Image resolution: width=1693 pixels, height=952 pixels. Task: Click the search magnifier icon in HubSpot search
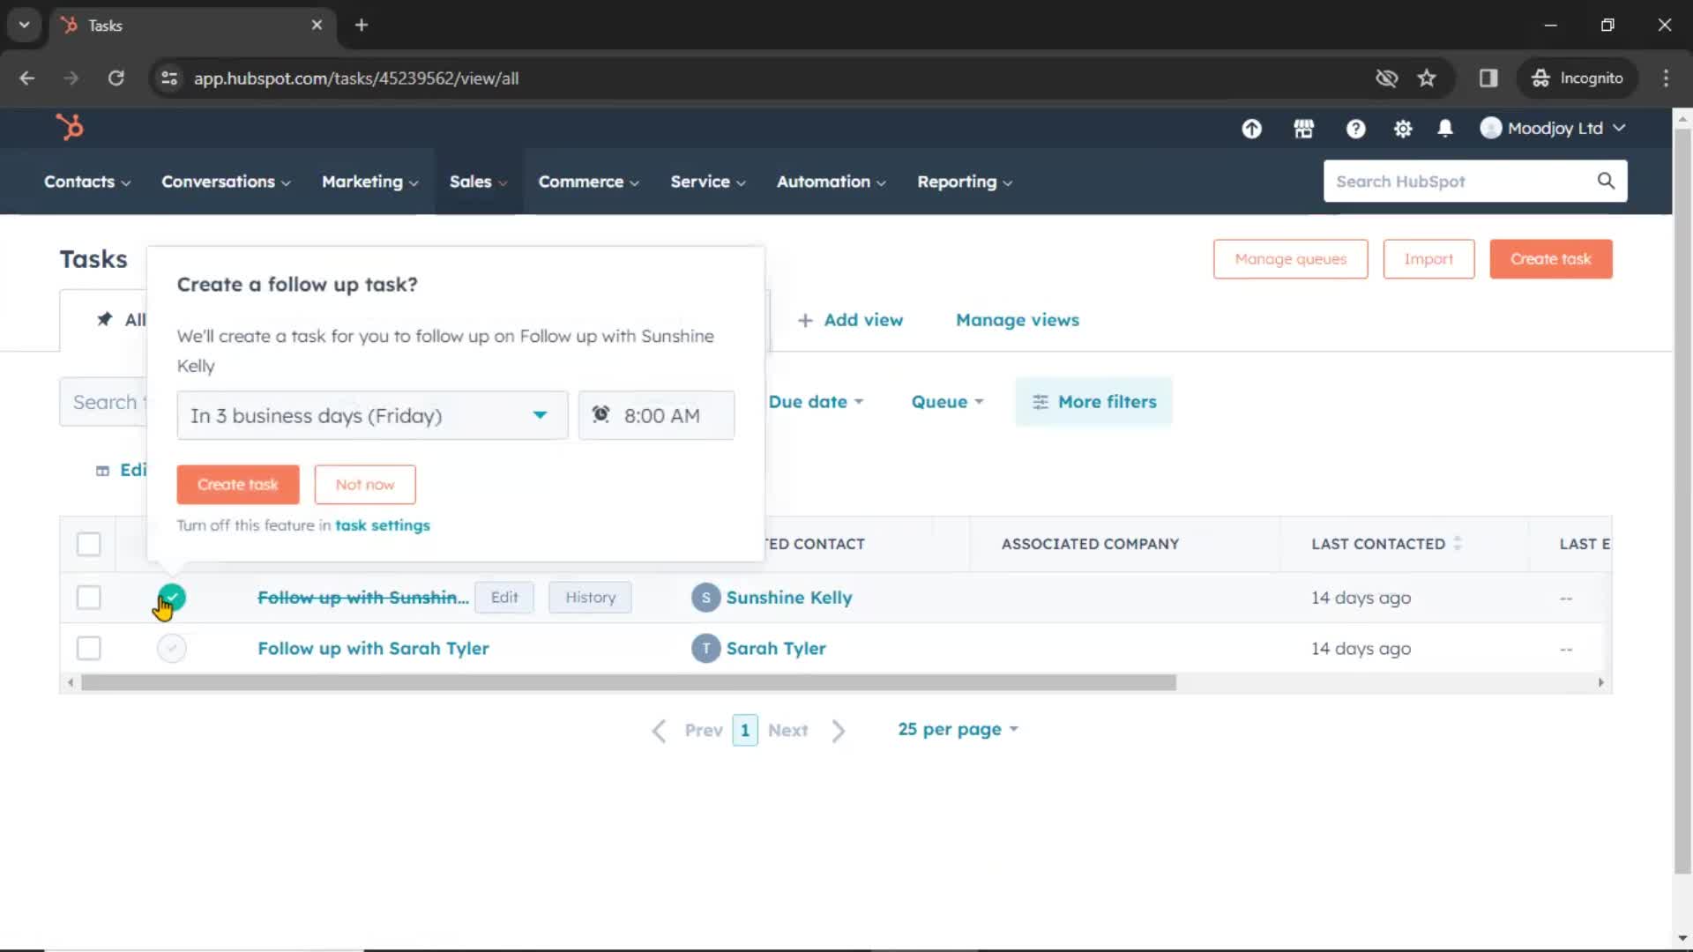[1605, 180]
